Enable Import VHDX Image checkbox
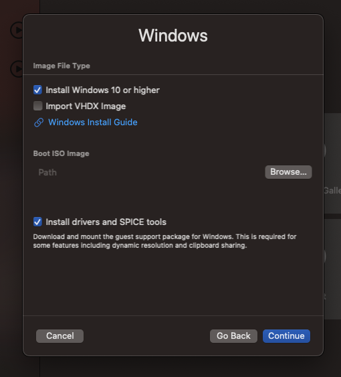This screenshot has height=377, width=341. point(37,106)
